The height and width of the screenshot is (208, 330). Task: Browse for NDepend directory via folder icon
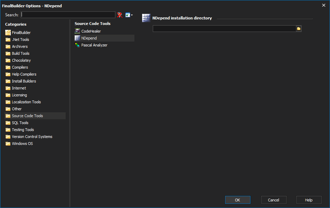[299, 28]
